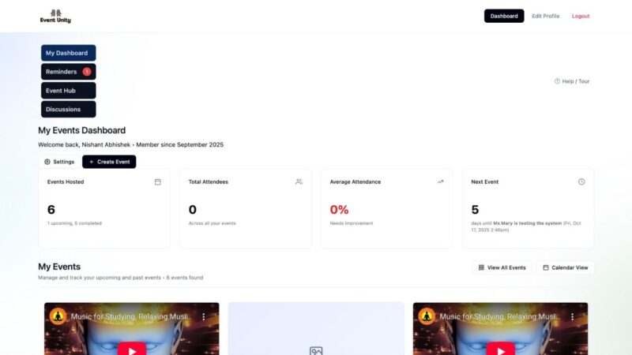Open the three-dot menu on third video
Image resolution: width=632 pixels, height=355 pixels.
[x=572, y=316]
